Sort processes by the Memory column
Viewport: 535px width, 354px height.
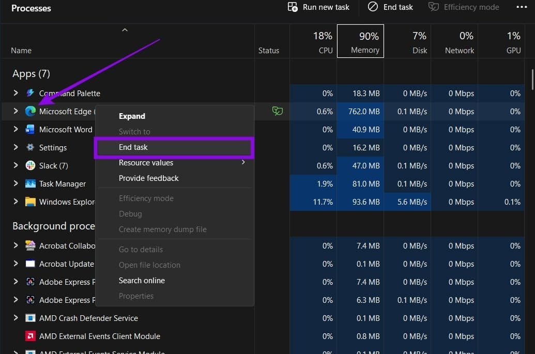pyautogui.click(x=360, y=41)
